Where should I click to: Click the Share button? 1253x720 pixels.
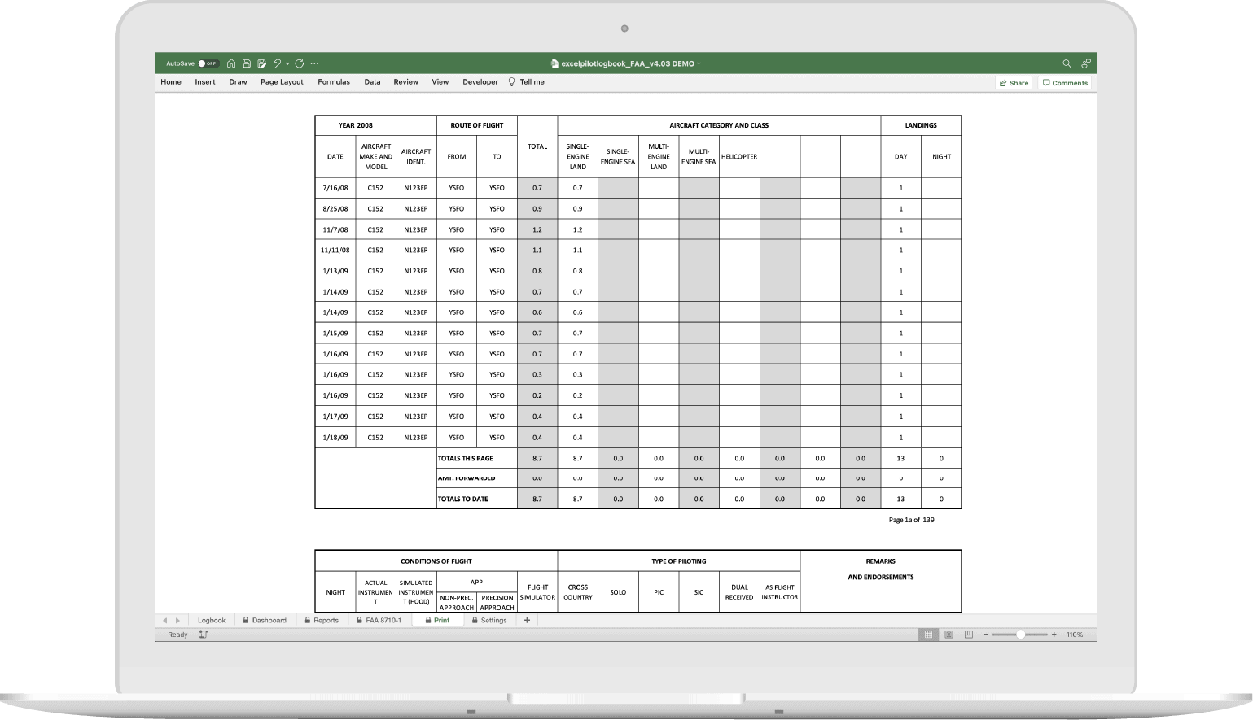click(1014, 83)
